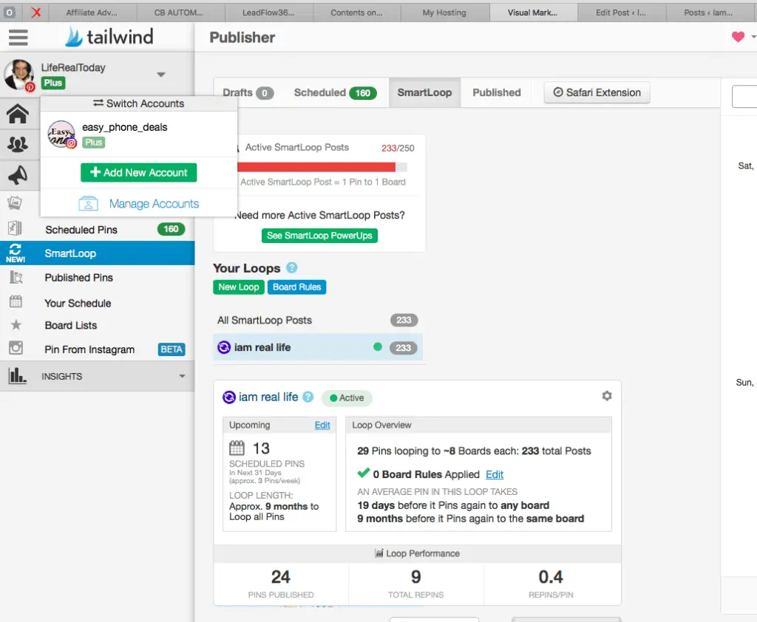Screen dimensions: 757x622
Task: Click the Tailwind logo
Action: coord(109,37)
